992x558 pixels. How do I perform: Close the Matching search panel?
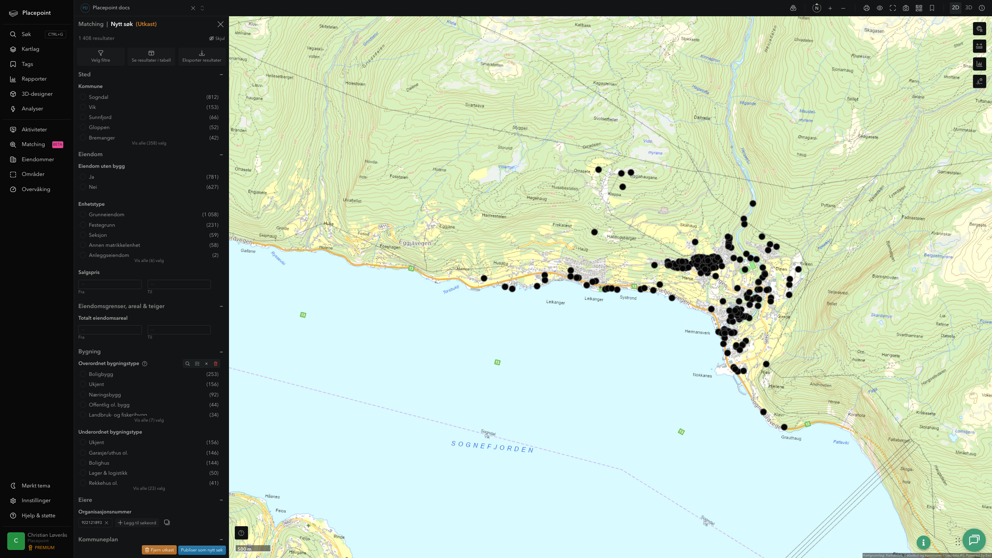click(x=220, y=24)
